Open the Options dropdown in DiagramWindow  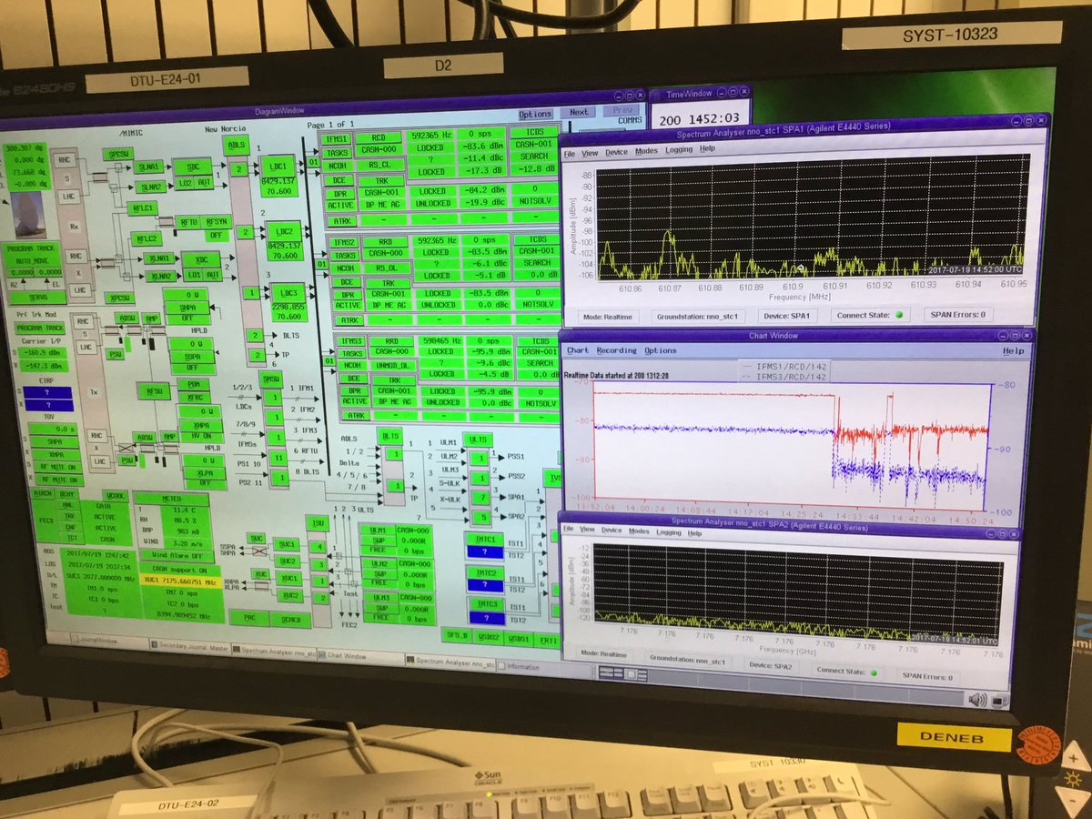click(535, 114)
